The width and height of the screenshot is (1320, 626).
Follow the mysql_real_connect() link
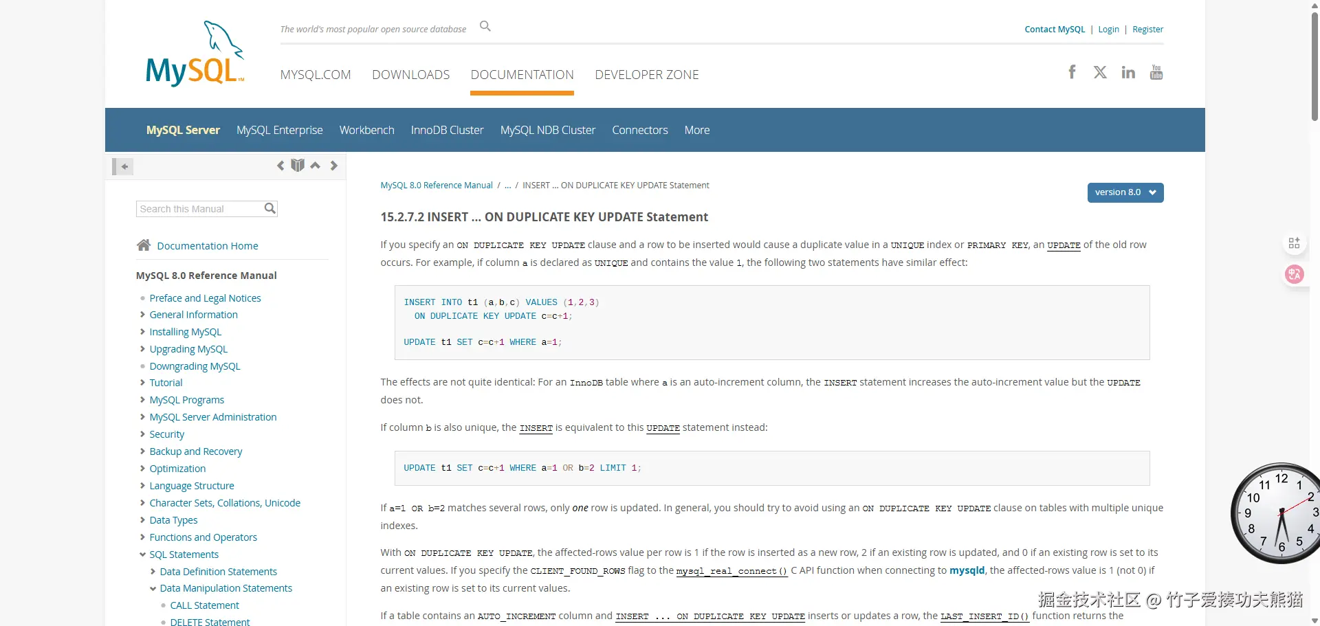(731, 571)
